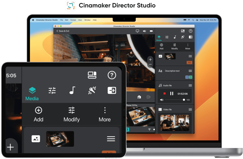Open the Description text hamburger menu
This screenshot has width=243, height=159.
[x=190, y=71]
